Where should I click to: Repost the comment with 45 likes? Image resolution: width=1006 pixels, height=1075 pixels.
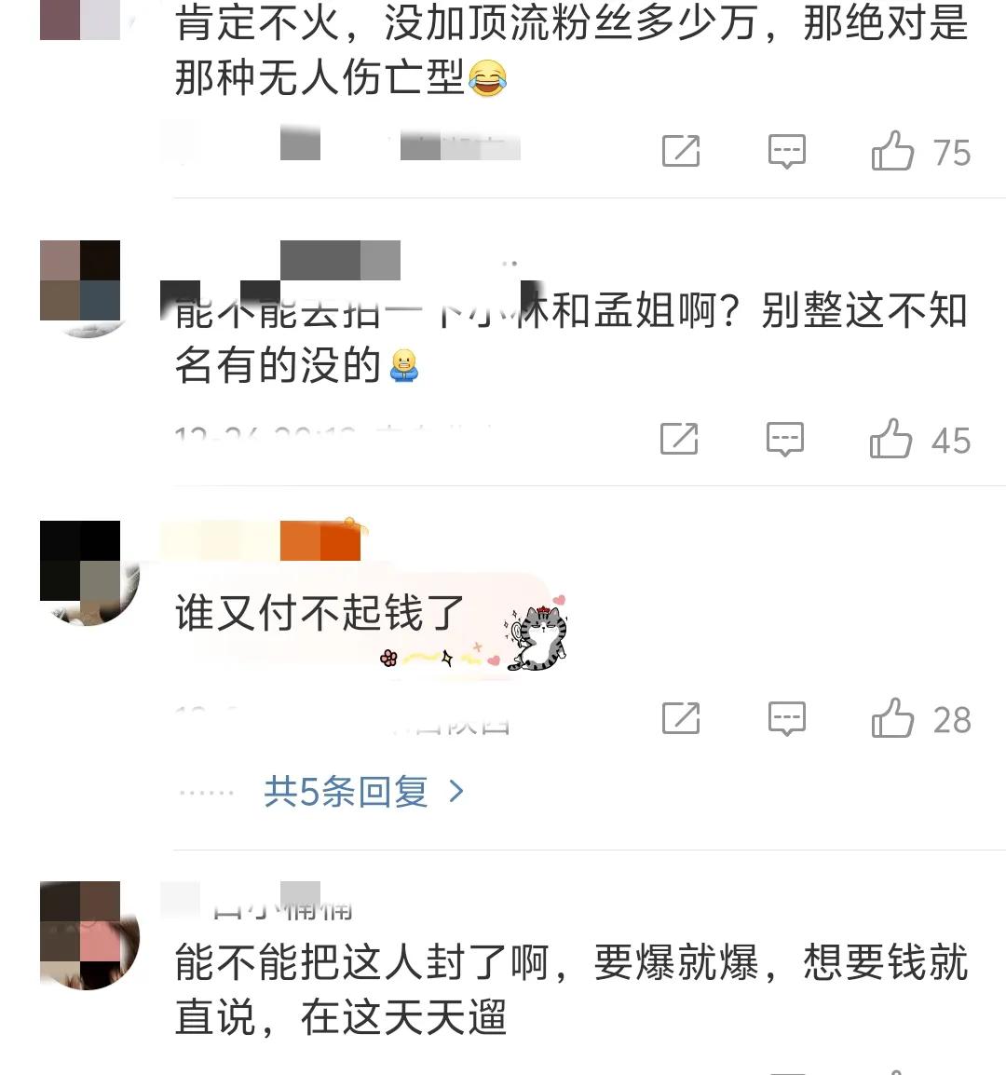click(x=680, y=439)
